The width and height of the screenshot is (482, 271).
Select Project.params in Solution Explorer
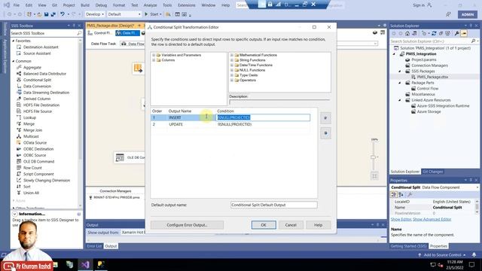click(423, 59)
